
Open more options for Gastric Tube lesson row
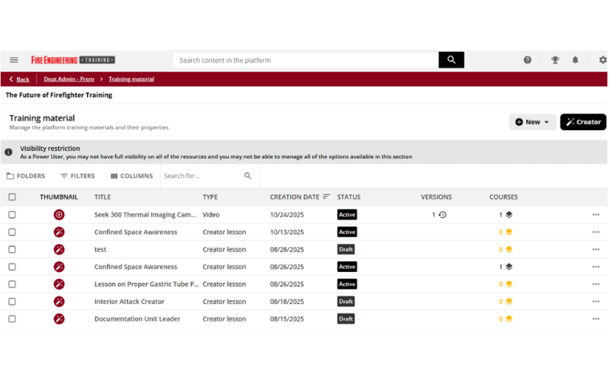596,284
